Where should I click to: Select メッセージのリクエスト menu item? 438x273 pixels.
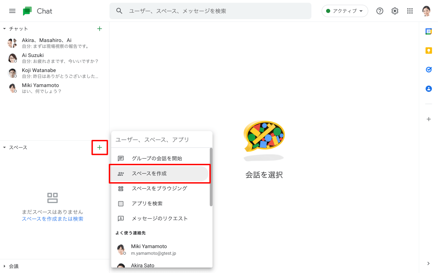click(160, 218)
